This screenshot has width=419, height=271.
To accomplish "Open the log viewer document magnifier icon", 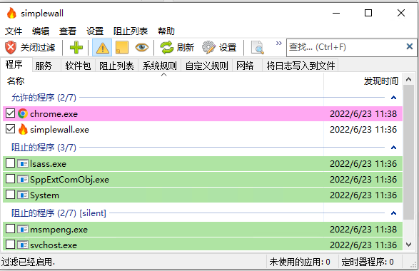I will coord(258,48).
